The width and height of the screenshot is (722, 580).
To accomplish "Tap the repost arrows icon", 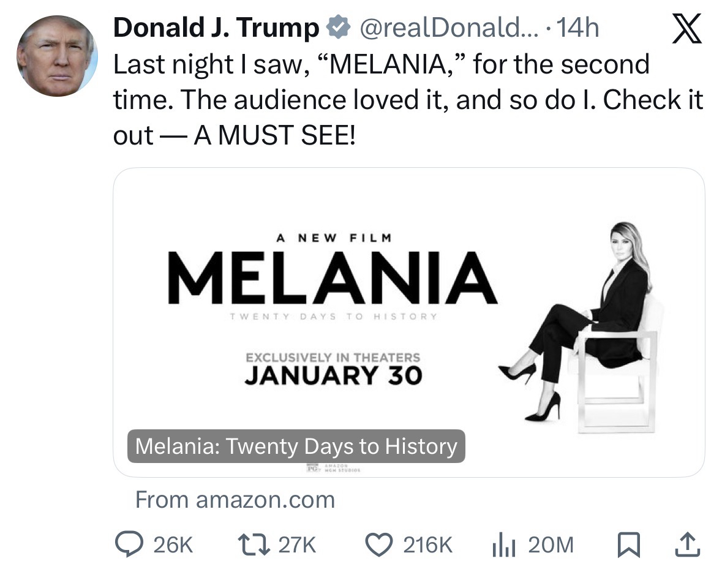I will 252,544.
